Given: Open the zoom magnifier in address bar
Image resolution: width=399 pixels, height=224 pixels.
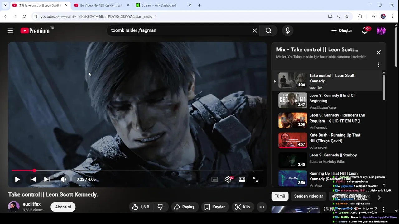Looking at the screenshot, I should click(x=339, y=16).
